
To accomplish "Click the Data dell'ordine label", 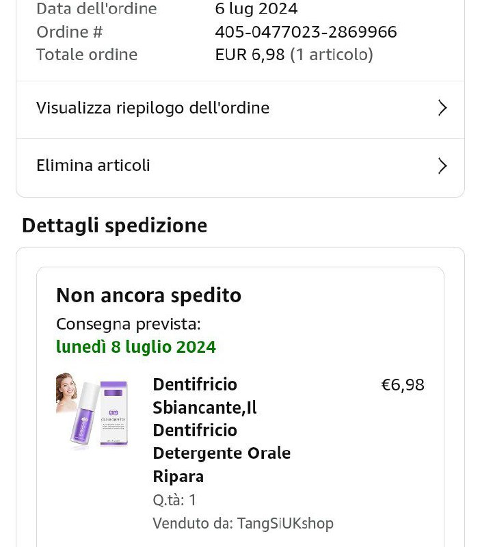I will point(96,9).
